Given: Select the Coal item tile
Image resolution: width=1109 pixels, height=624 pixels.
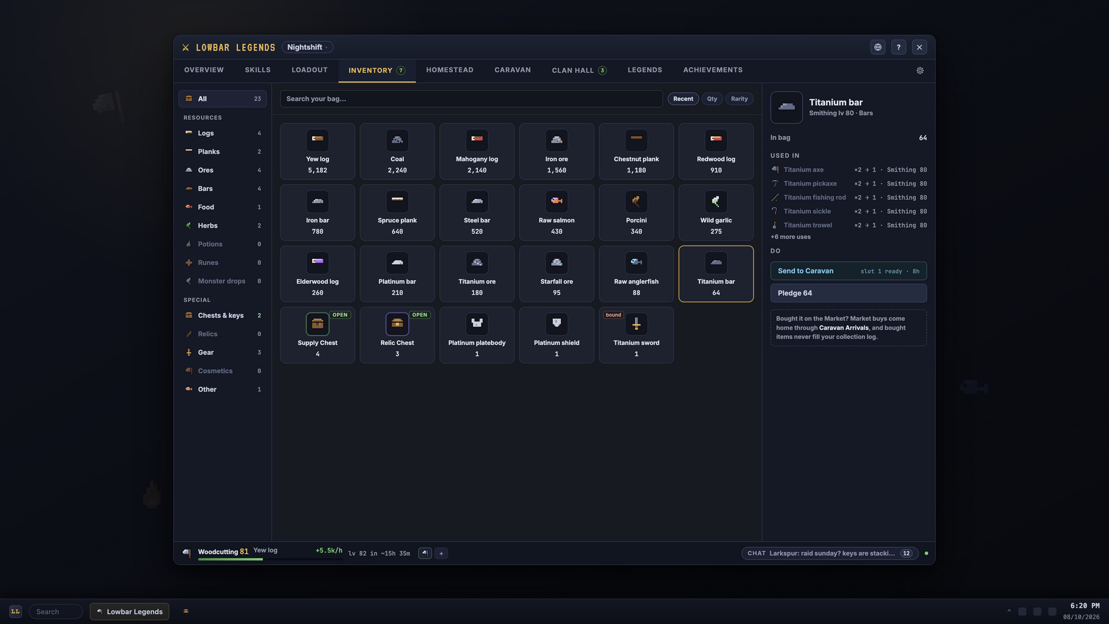Looking at the screenshot, I should 397,151.
